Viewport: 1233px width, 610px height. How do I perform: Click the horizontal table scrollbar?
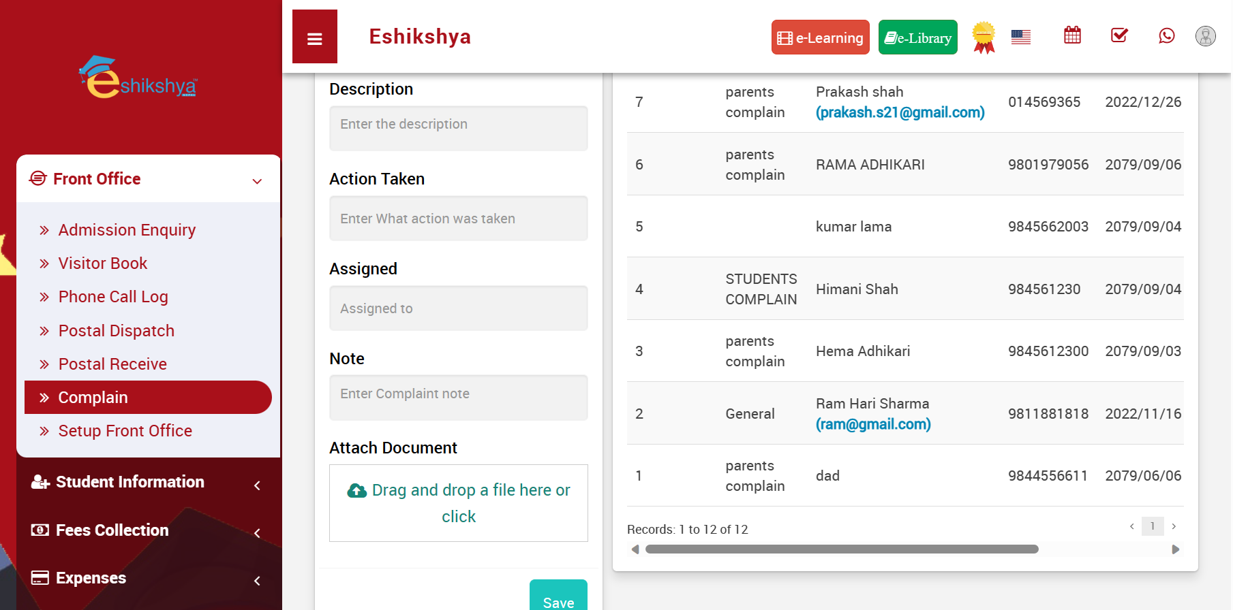click(841, 549)
